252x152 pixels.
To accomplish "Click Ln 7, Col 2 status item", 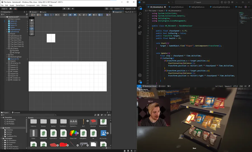I will tap(219, 86).
